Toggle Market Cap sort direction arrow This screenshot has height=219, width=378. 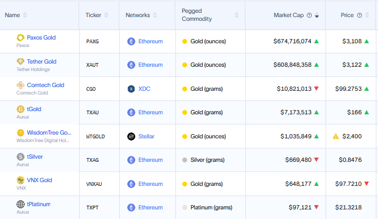point(317,15)
